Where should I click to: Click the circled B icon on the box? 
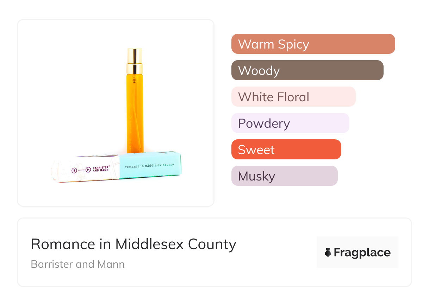[74, 170]
